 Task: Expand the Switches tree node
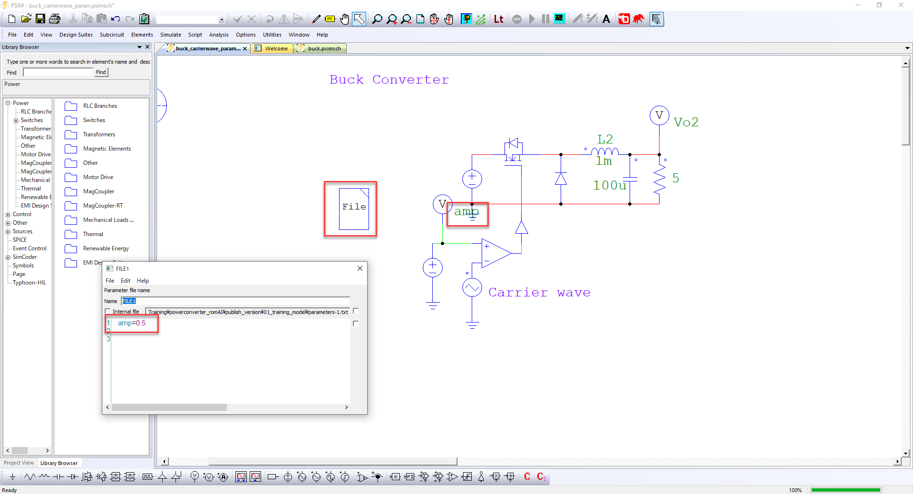click(x=16, y=121)
